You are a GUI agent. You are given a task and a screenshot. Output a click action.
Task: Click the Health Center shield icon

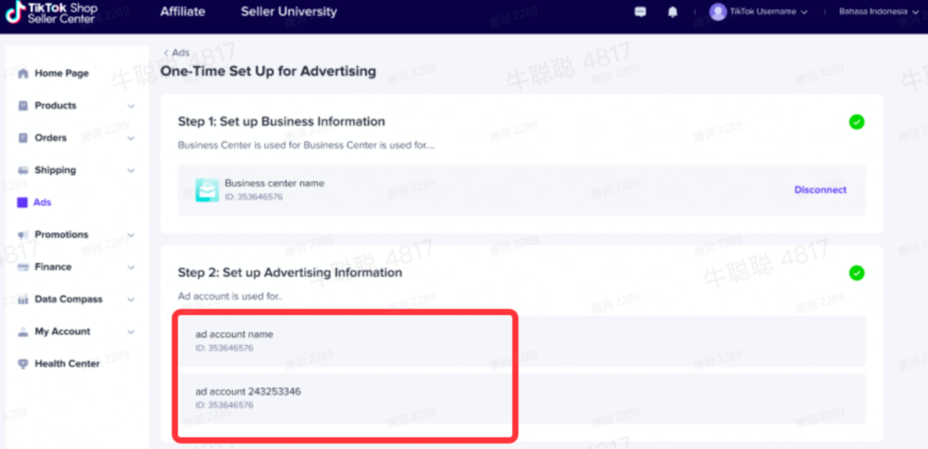[x=24, y=364]
